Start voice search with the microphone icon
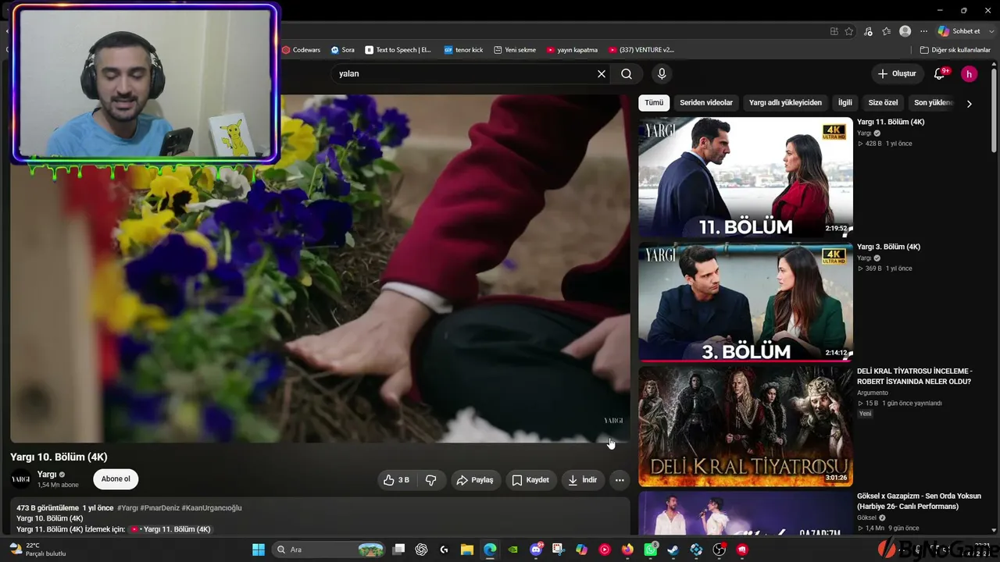 click(662, 74)
